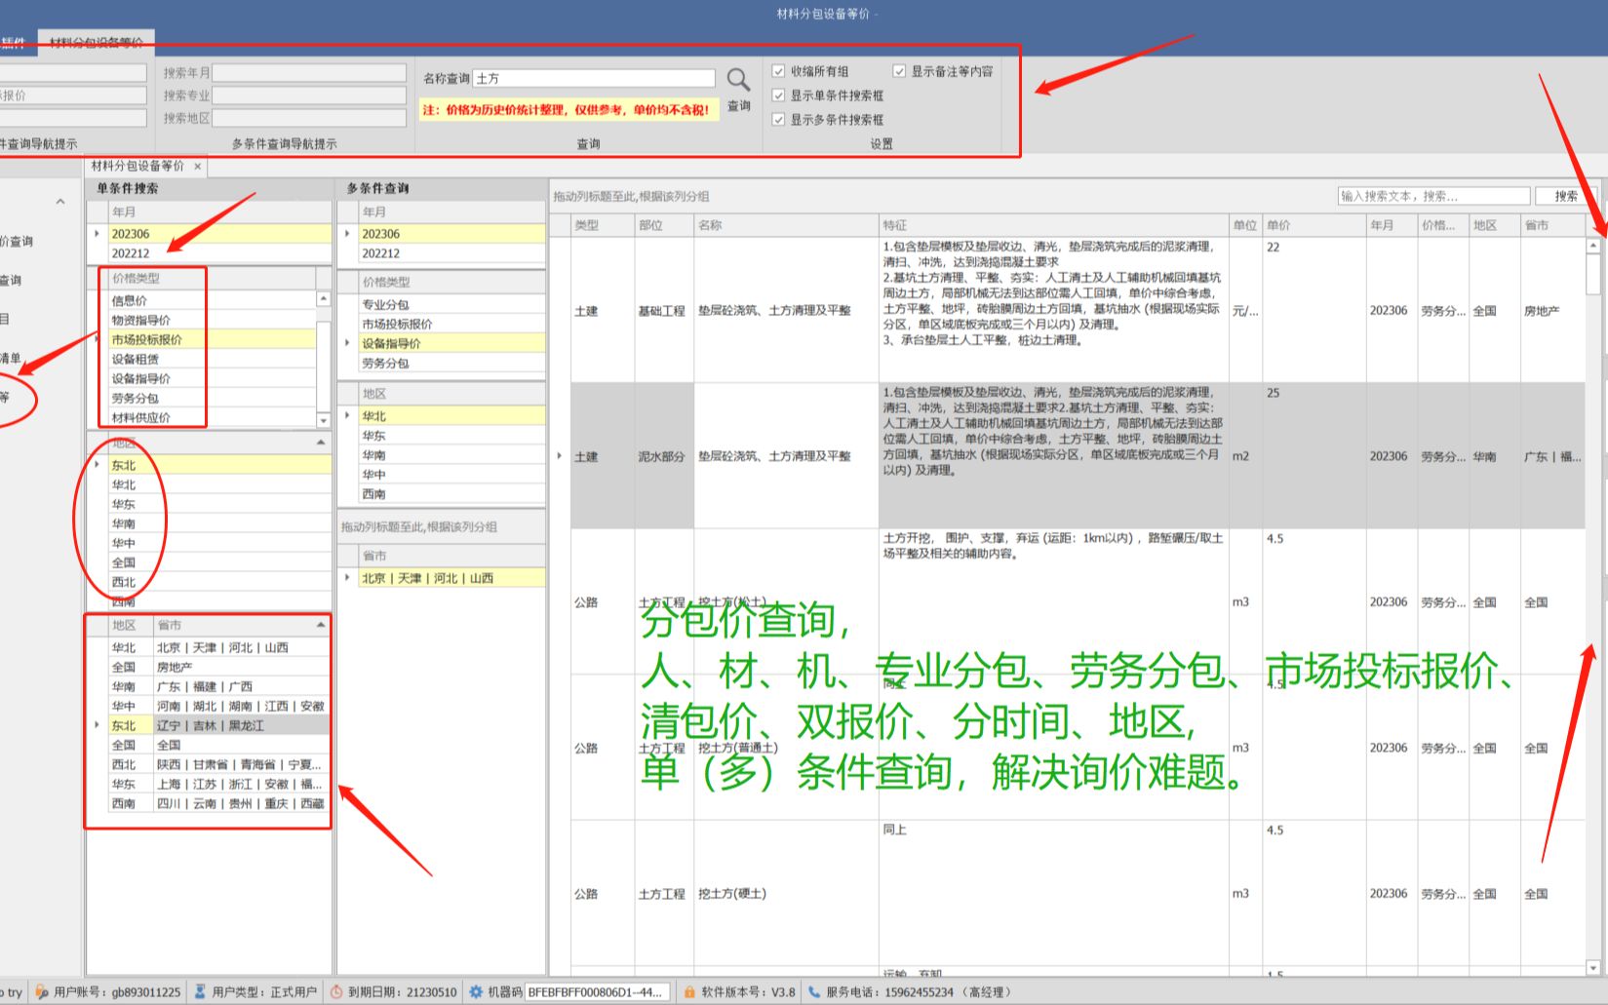Image resolution: width=1608 pixels, height=1005 pixels.
Task: Click the 搜索 button above results
Action: point(1566,196)
